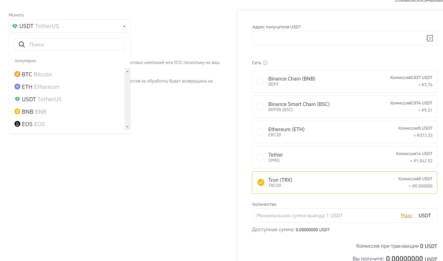Pick BTC Bitcoin from the coin list

tap(37, 75)
